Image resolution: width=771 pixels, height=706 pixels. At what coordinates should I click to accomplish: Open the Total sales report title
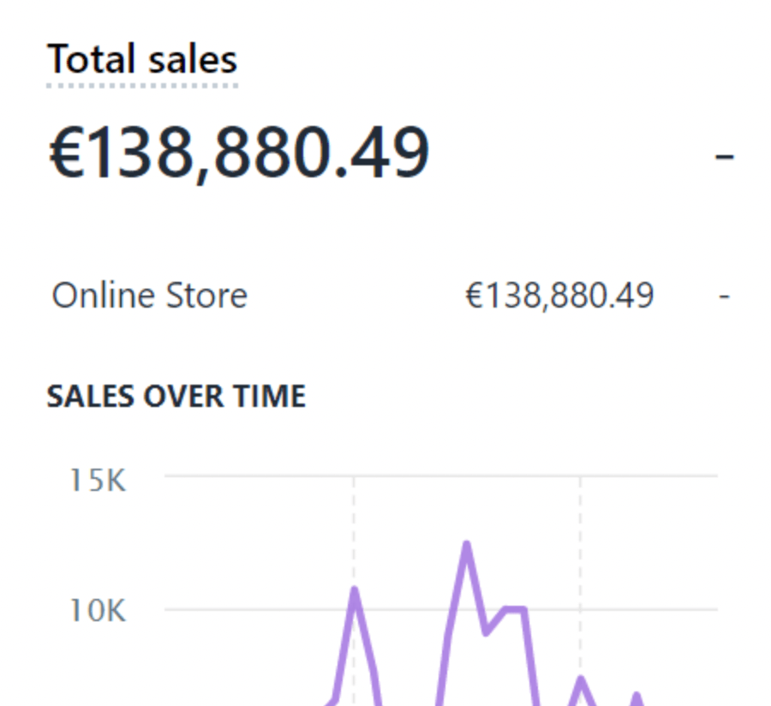[x=142, y=60]
